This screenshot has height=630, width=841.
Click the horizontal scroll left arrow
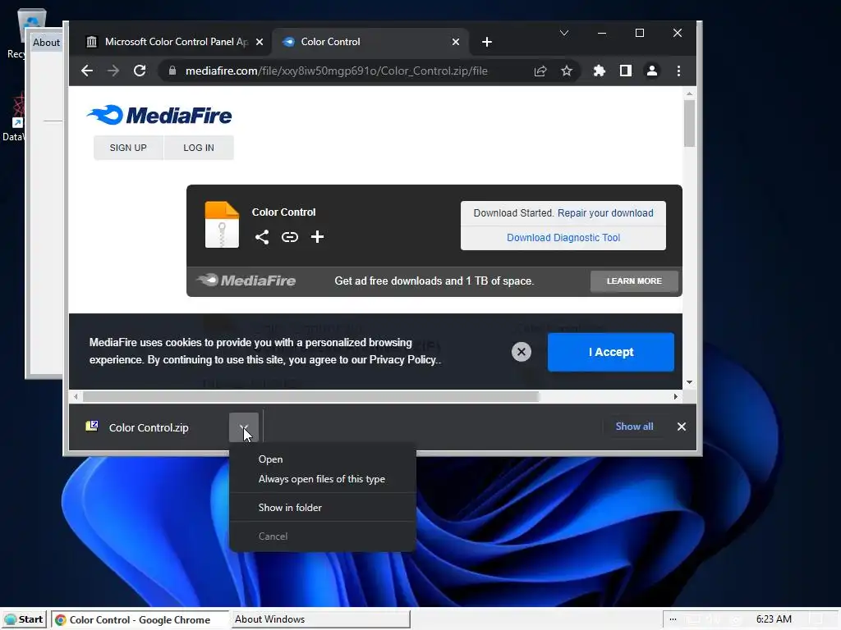[x=76, y=396]
